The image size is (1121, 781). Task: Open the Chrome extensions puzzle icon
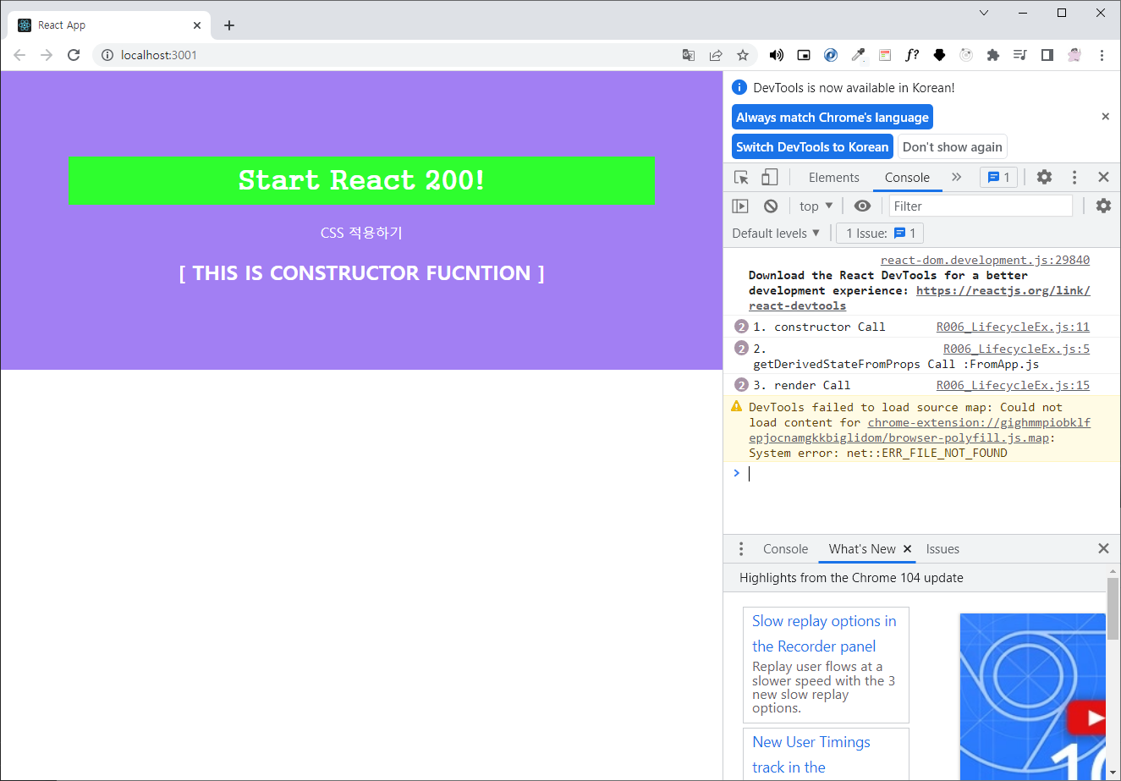pyautogui.click(x=993, y=55)
